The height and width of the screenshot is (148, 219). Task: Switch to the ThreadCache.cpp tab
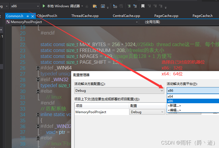coord(85,16)
